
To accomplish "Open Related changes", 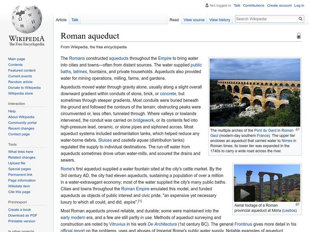I will 22,157.
